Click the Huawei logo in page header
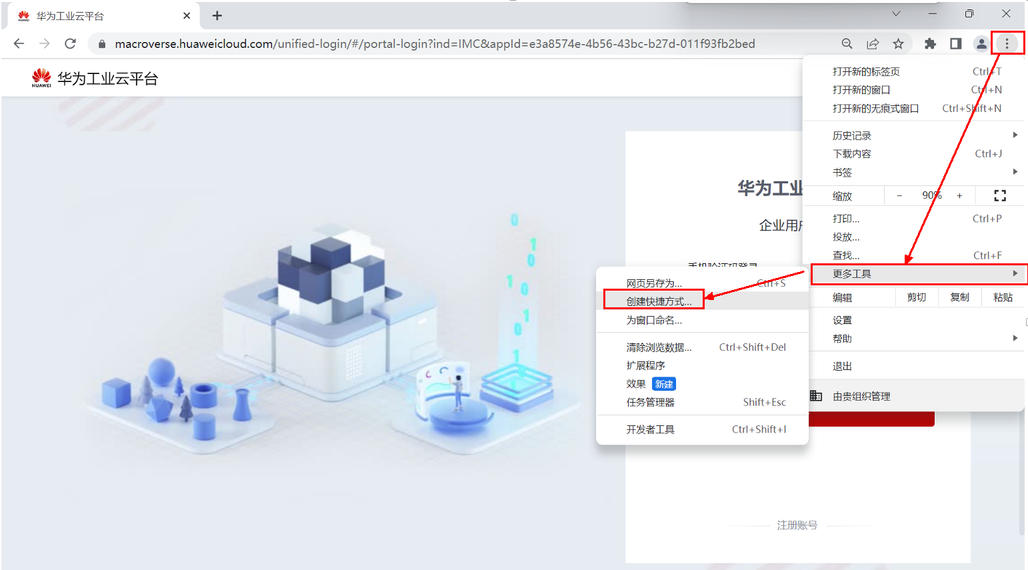 pos(41,78)
